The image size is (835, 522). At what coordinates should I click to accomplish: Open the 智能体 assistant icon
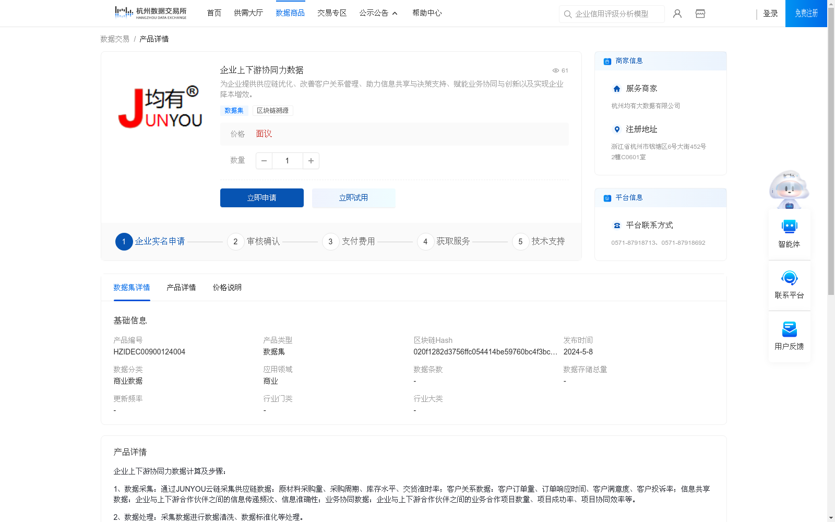pyautogui.click(x=790, y=227)
